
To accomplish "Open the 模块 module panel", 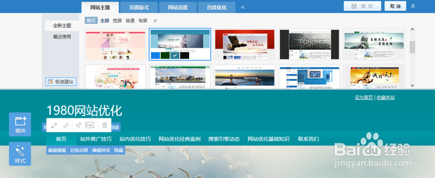I will [x=20, y=124].
